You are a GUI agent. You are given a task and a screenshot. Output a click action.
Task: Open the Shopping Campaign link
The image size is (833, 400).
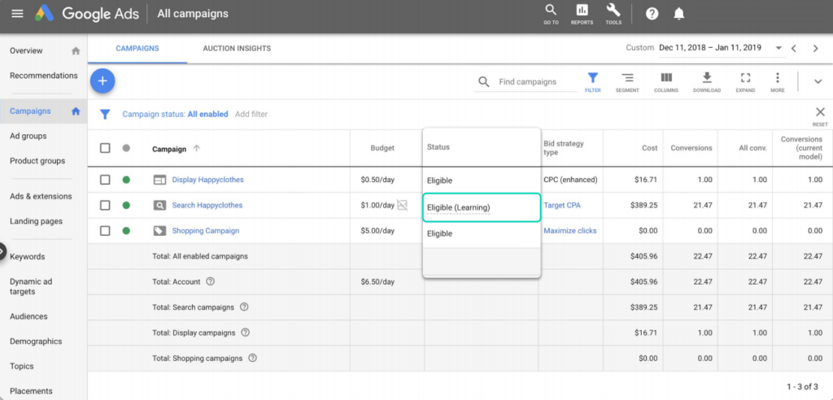pos(206,231)
